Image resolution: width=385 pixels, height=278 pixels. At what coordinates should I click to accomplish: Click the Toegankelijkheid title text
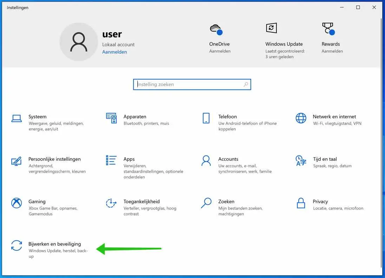click(142, 201)
